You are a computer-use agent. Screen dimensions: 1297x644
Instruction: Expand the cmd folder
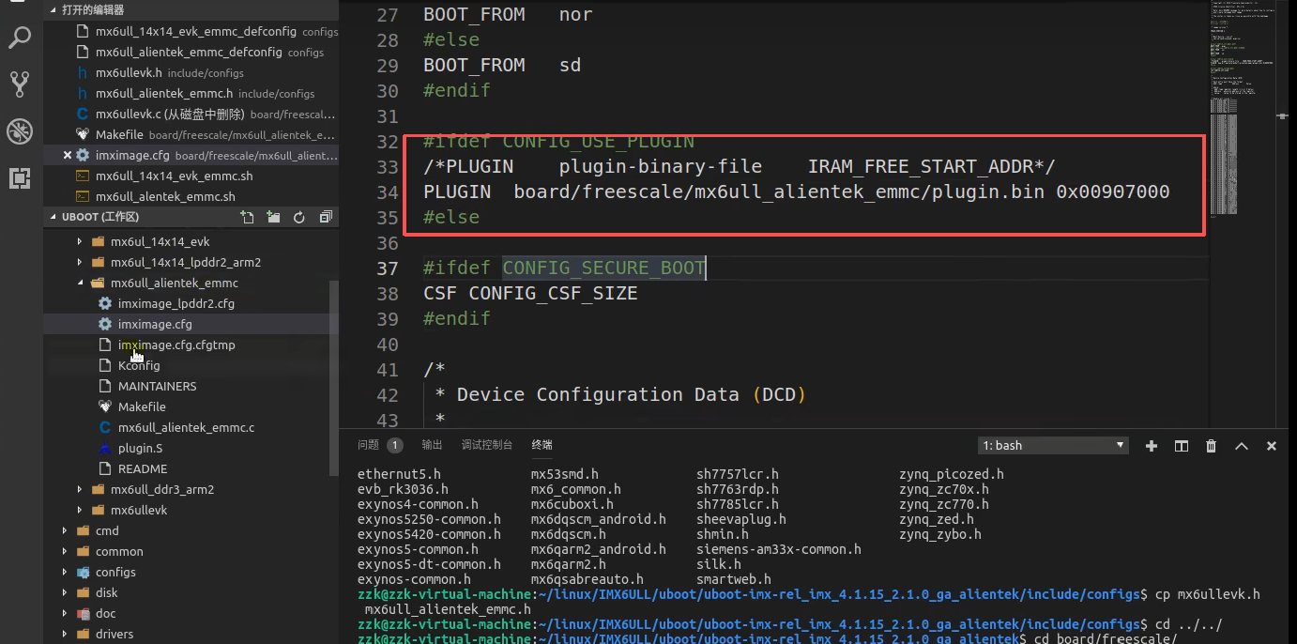tap(107, 530)
